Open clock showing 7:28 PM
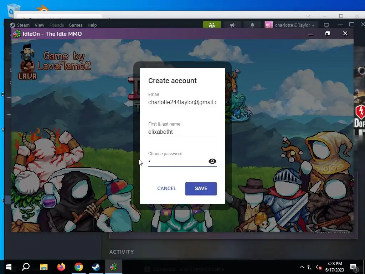The image size is (365, 274). (334, 267)
